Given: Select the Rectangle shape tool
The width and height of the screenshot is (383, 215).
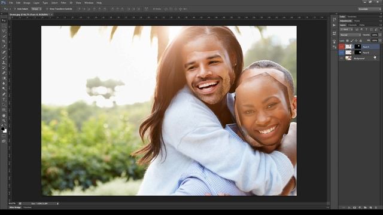Looking at the screenshot, I should pos(4,110).
